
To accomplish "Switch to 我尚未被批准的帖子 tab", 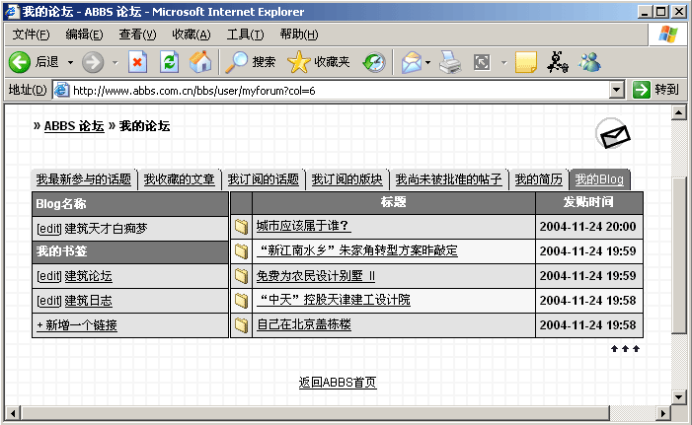I will pos(448,179).
